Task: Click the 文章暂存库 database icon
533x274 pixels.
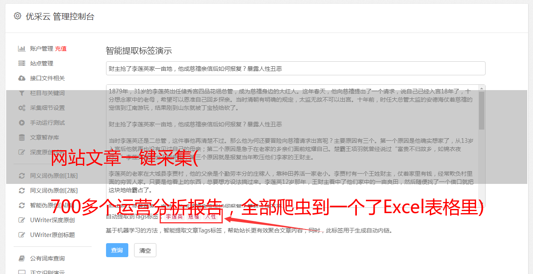Action: pyautogui.click(x=22, y=137)
